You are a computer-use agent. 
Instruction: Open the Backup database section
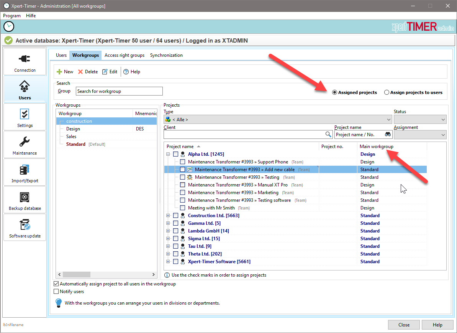pos(25,200)
